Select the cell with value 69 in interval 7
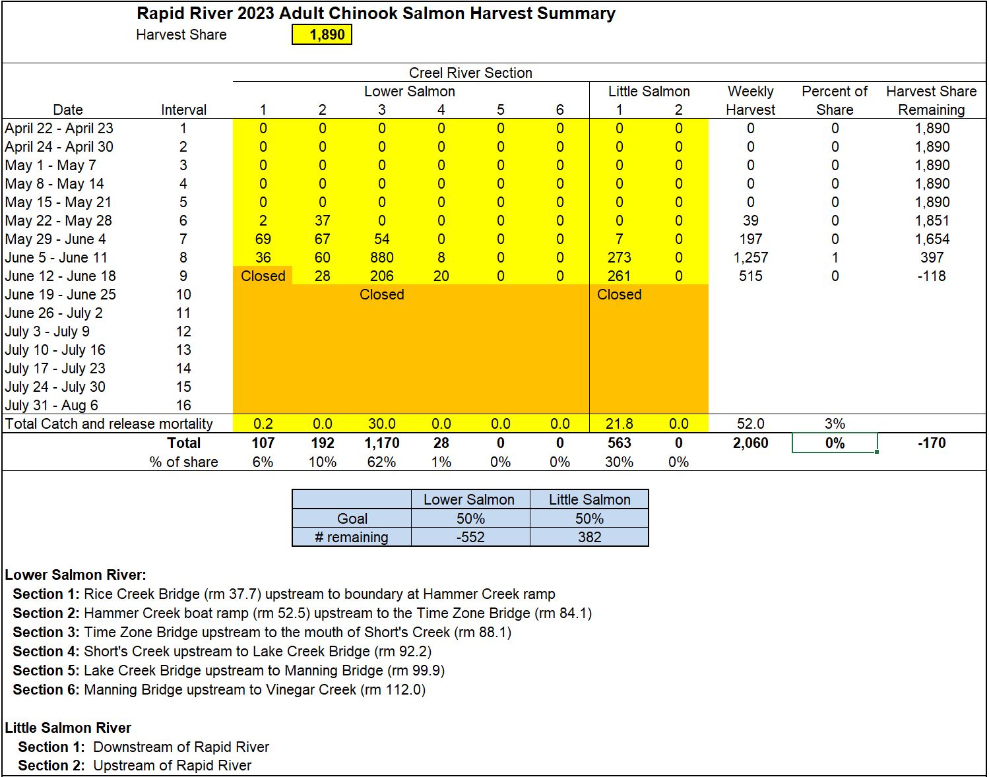 pyautogui.click(x=263, y=239)
